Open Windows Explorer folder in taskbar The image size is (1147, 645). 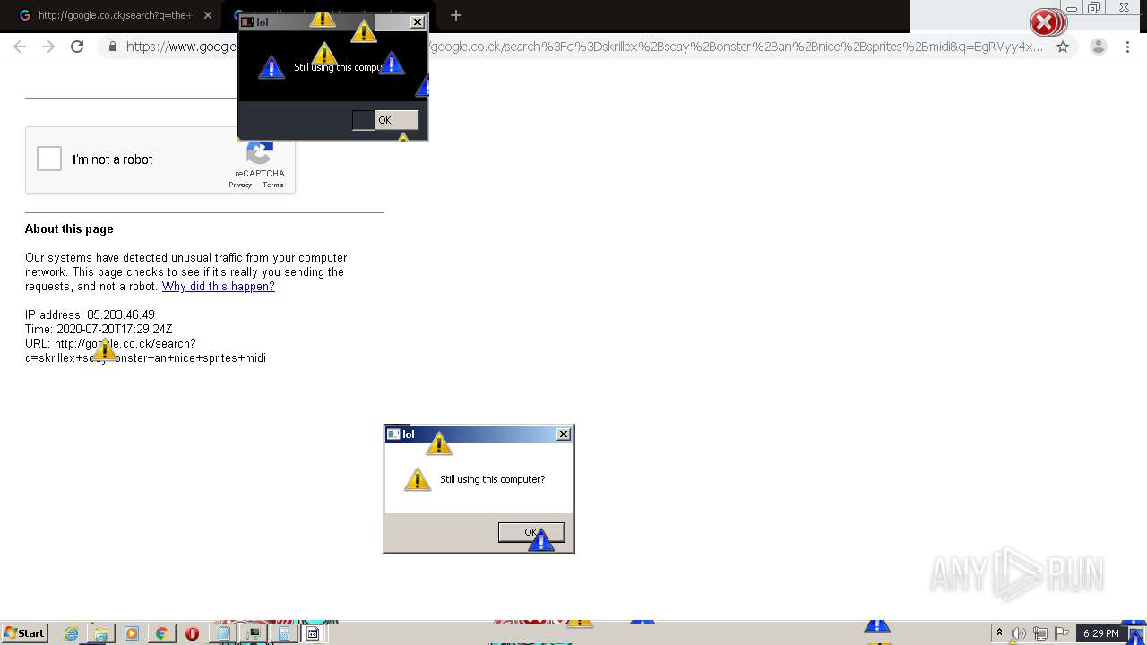(x=101, y=633)
